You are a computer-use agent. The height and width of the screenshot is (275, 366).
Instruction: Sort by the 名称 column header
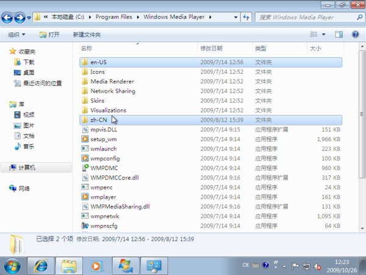(x=87, y=48)
